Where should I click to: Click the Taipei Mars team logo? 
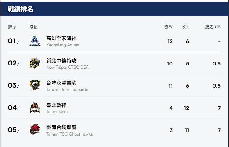point(35,108)
